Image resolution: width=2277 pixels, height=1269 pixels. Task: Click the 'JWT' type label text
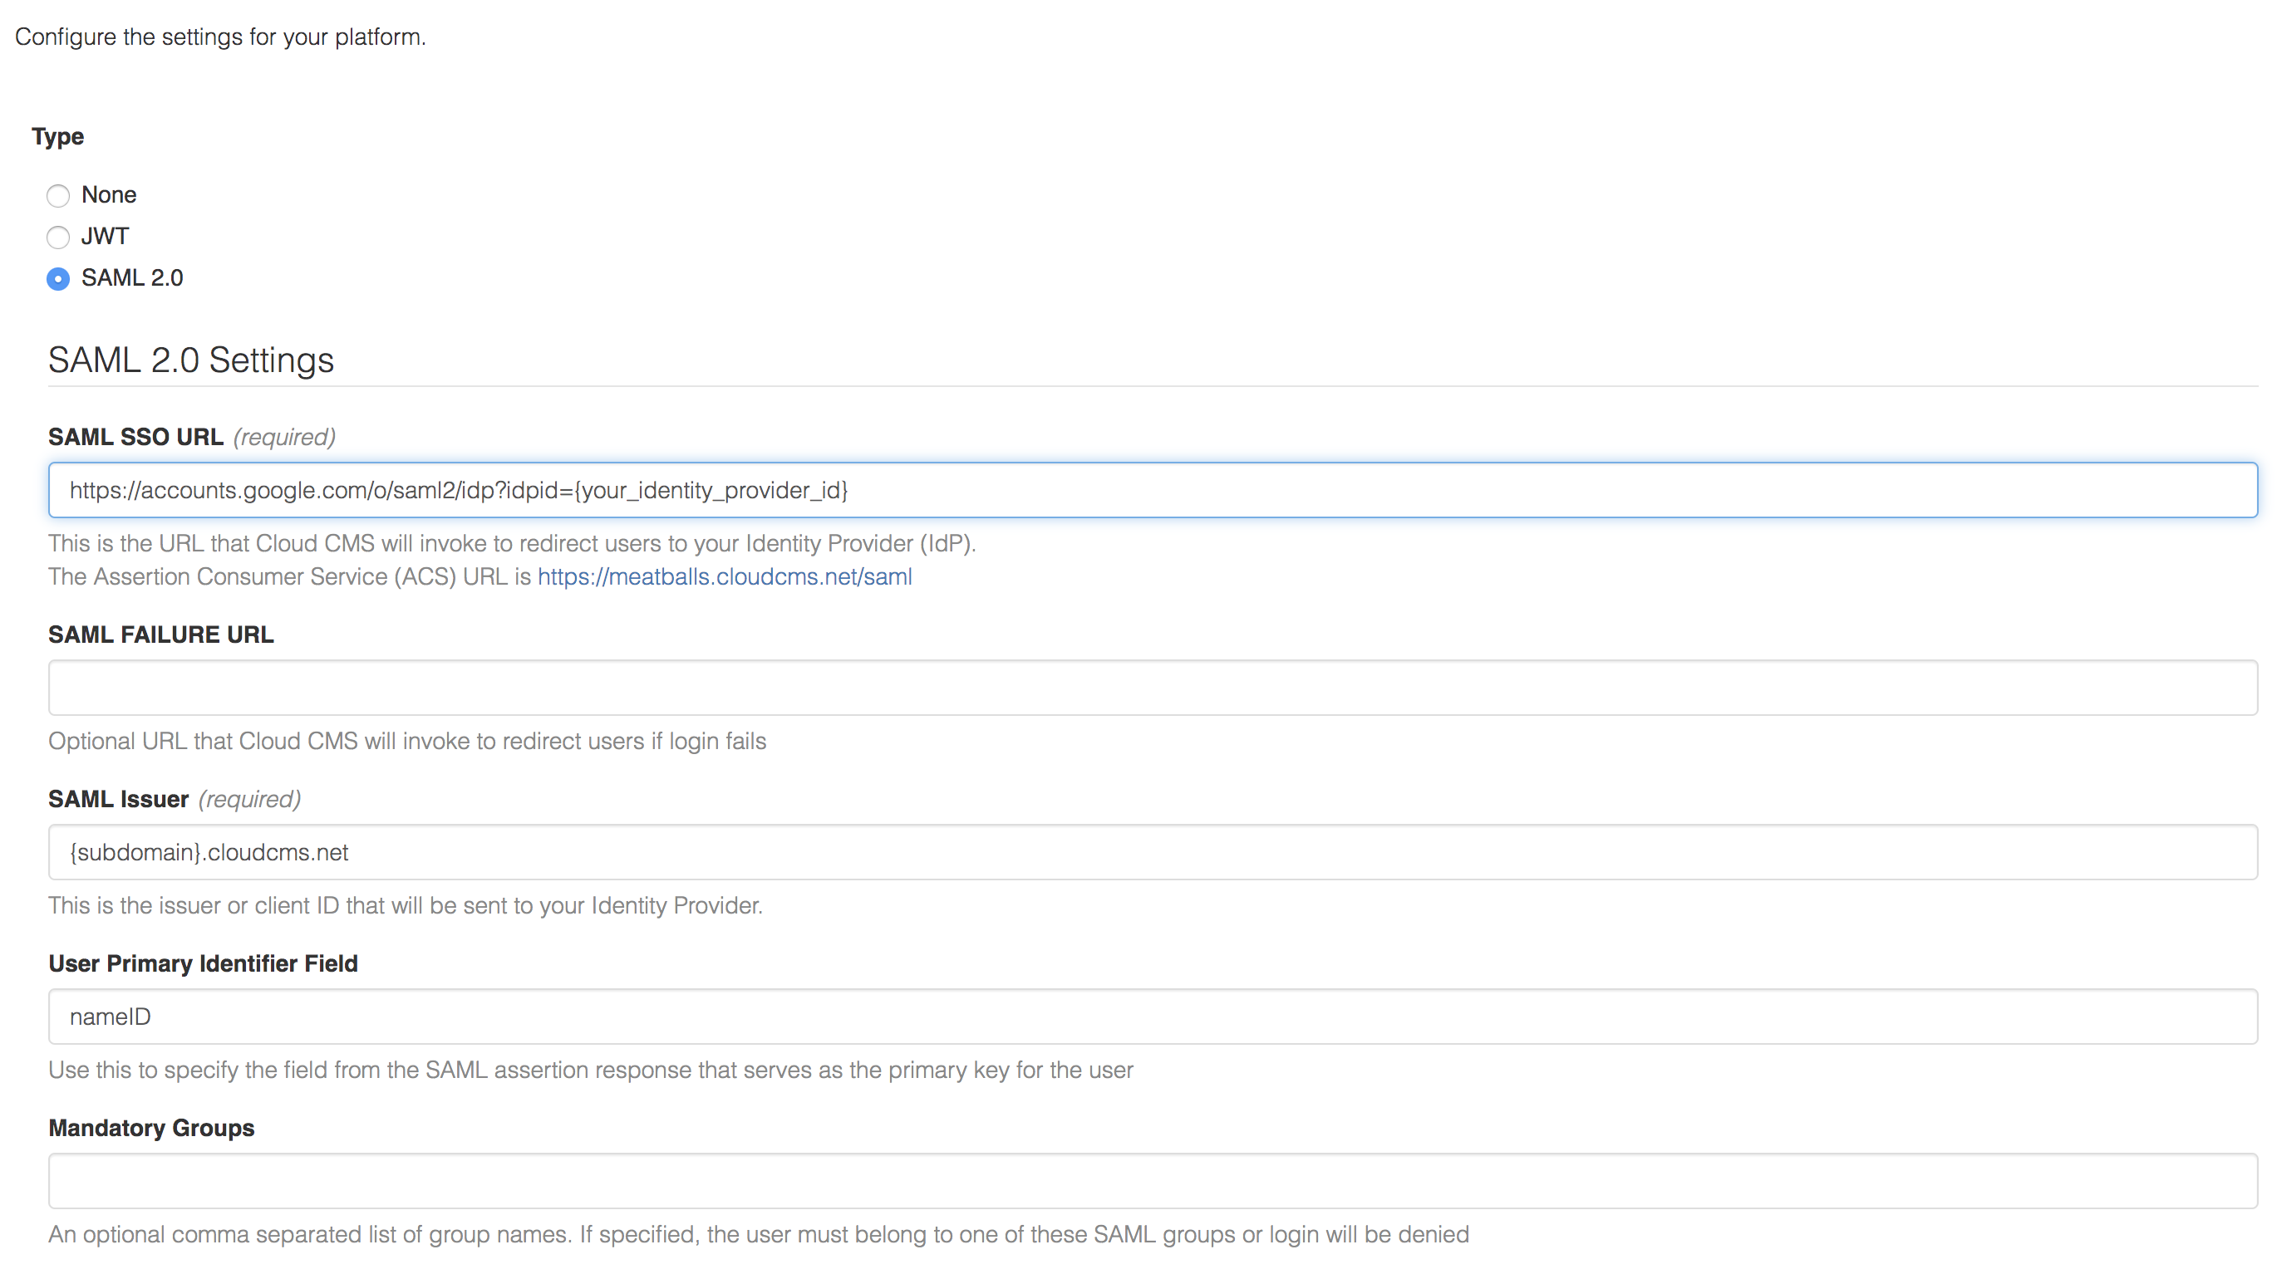106,236
